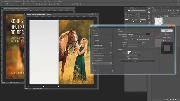
Task: Click the fx icon at Layer Style bottom-left
Action: tap(93, 71)
